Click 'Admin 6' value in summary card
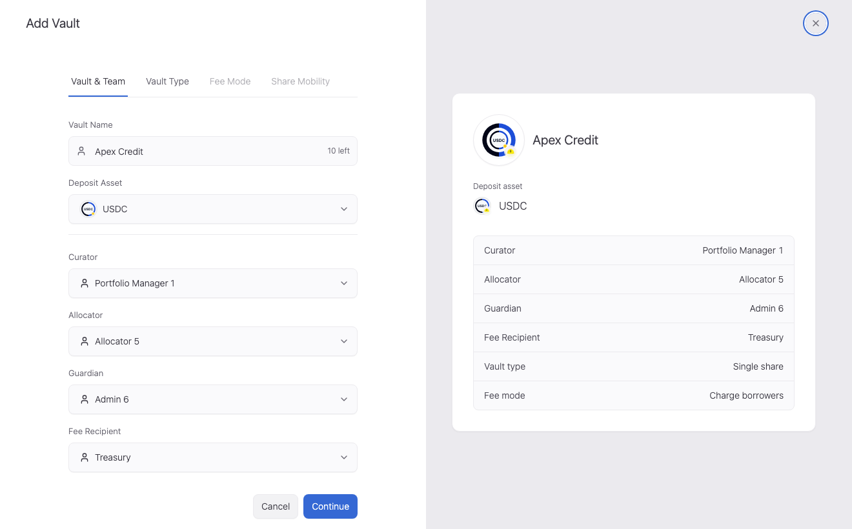Image resolution: width=852 pixels, height=529 pixels. pos(766,308)
